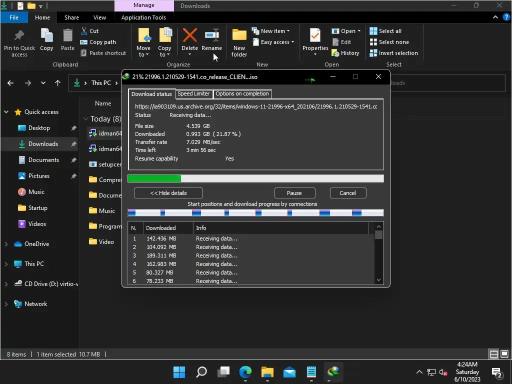Image resolution: width=512 pixels, height=384 pixels.
Task: Open the Application Tools tab
Action: (x=143, y=17)
